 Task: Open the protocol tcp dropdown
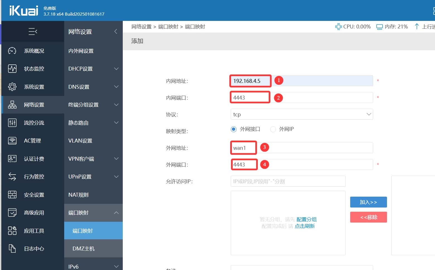(301, 114)
